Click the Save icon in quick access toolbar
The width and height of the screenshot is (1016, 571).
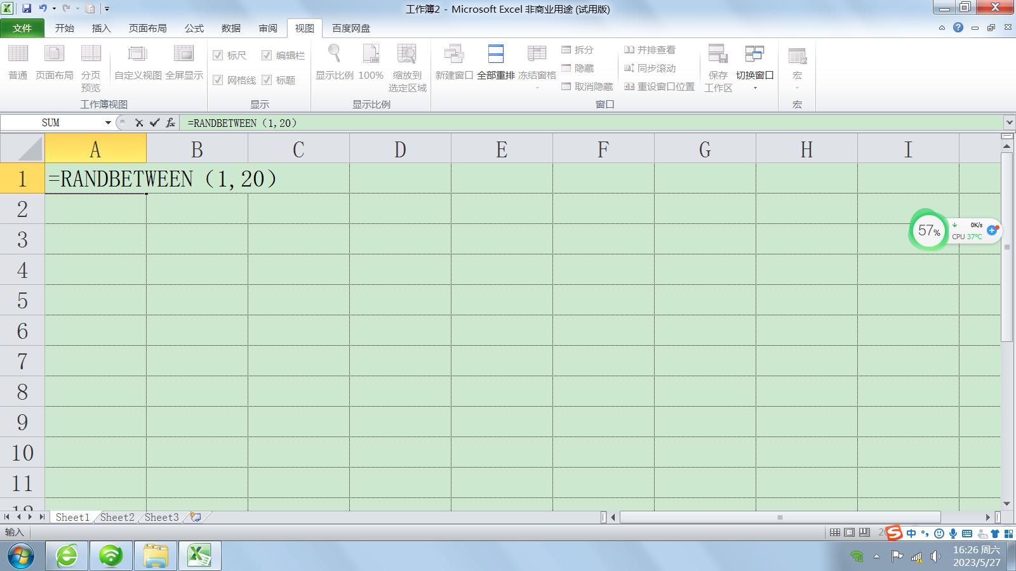tap(27, 9)
